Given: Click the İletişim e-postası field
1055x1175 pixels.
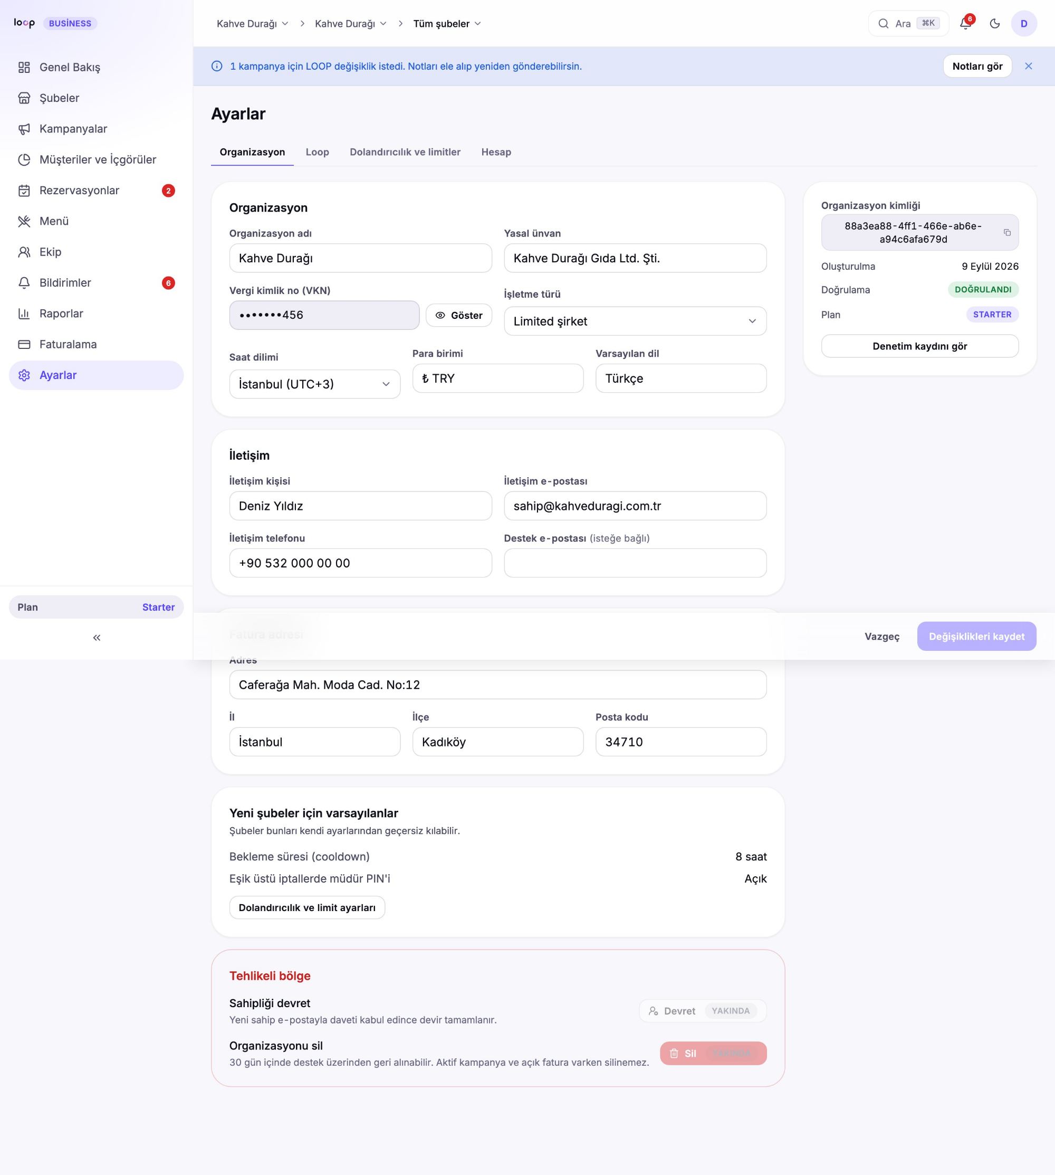Looking at the screenshot, I should (x=635, y=506).
